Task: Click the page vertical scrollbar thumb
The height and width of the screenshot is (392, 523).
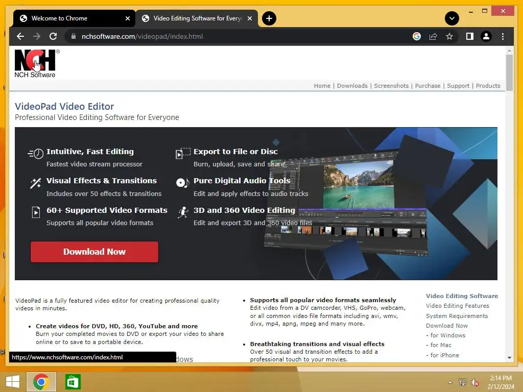Action: pos(509,72)
